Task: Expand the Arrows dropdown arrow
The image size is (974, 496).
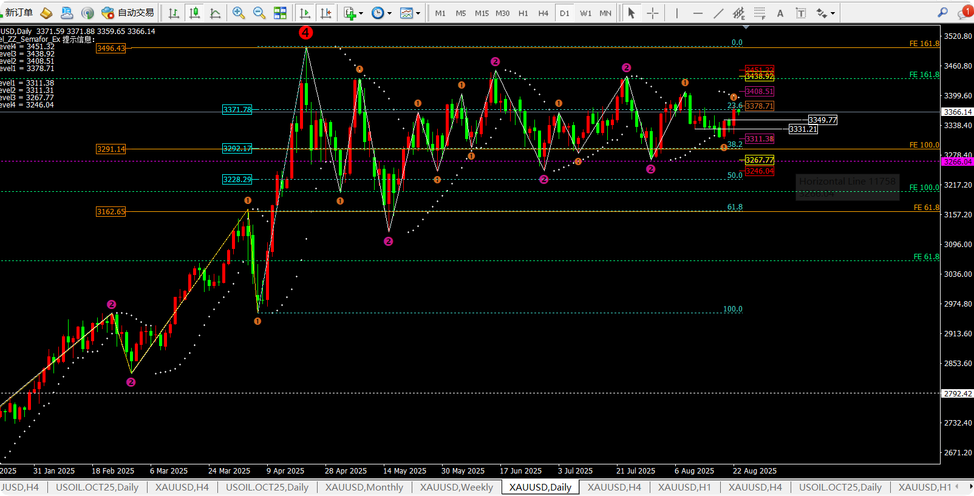Action: tap(833, 13)
